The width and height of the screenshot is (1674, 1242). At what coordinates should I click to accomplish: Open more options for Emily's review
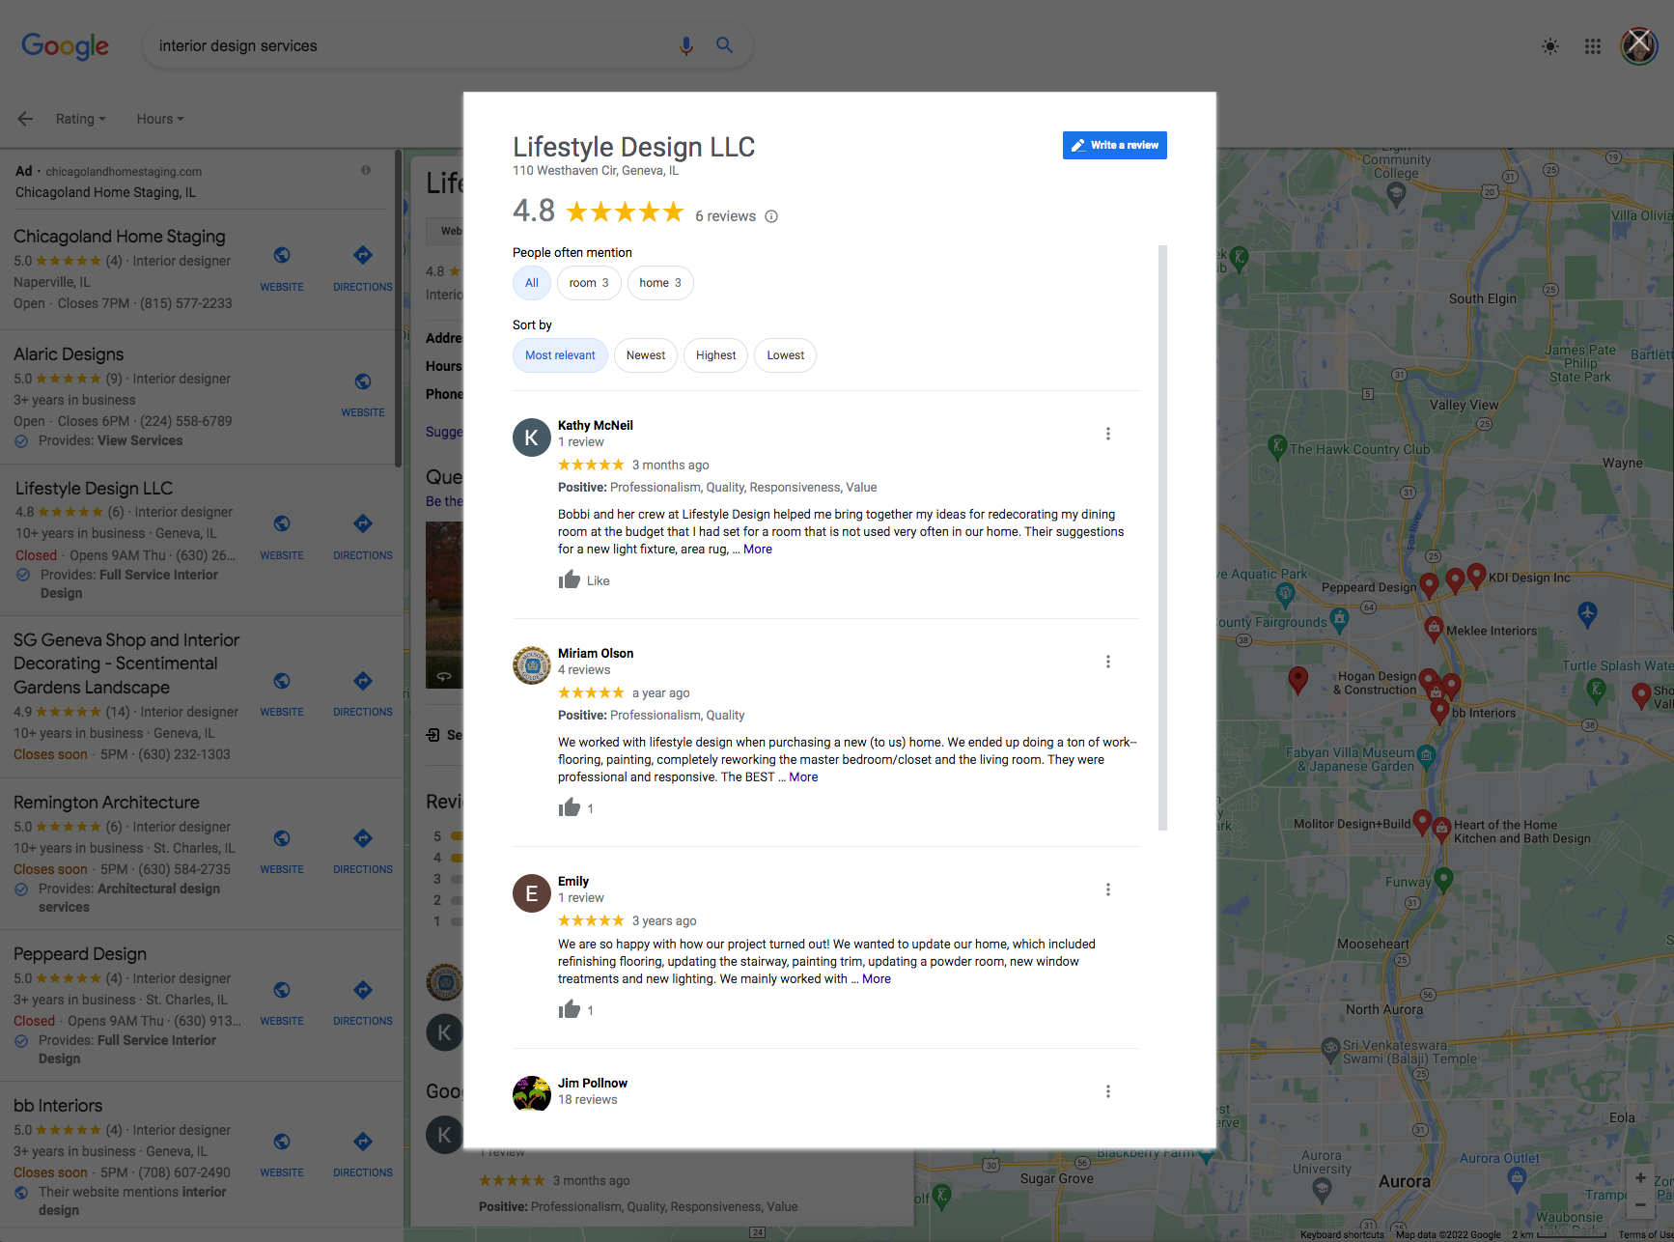pyautogui.click(x=1108, y=889)
